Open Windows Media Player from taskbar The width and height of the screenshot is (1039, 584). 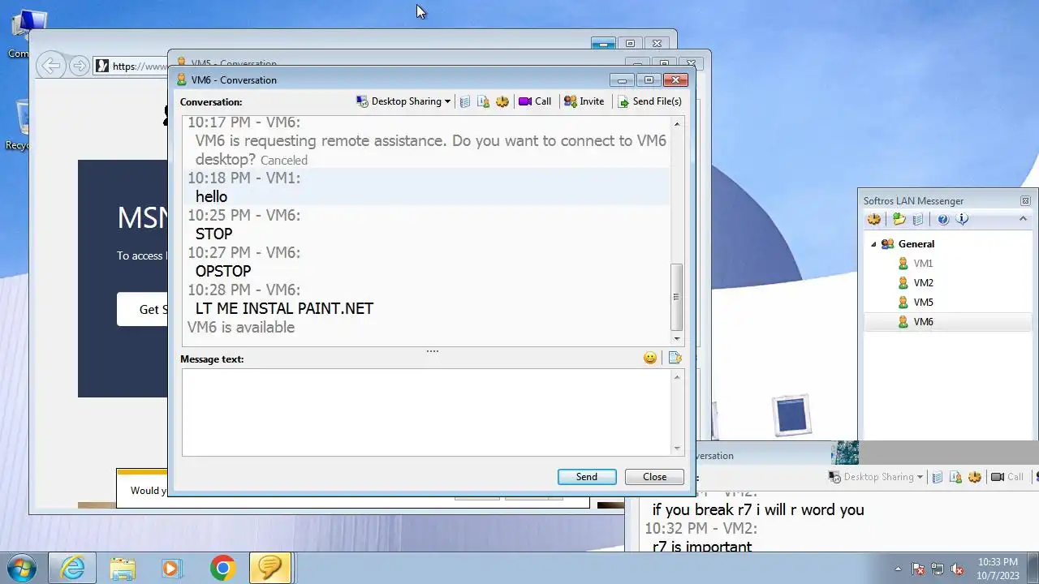point(170,568)
